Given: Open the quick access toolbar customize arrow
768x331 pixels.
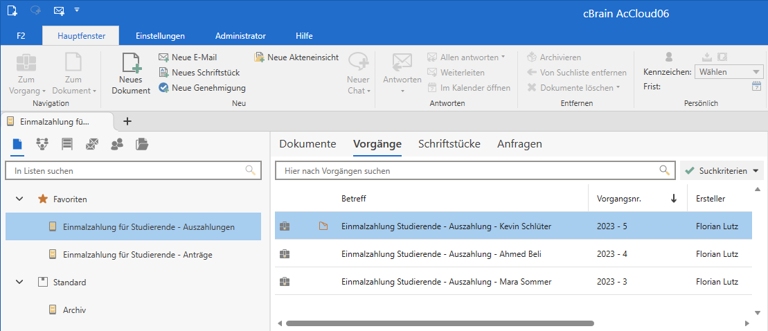Looking at the screenshot, I should tap(77, 10).
